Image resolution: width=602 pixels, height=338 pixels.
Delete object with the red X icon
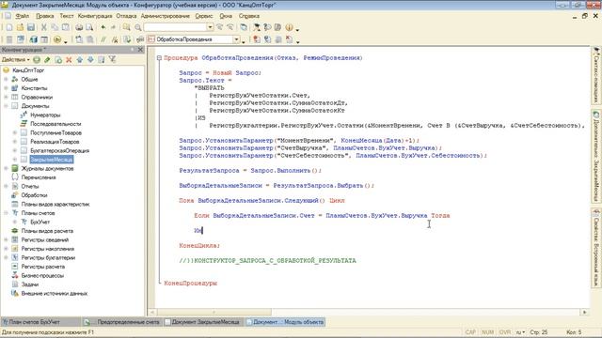tap(69, 60)
